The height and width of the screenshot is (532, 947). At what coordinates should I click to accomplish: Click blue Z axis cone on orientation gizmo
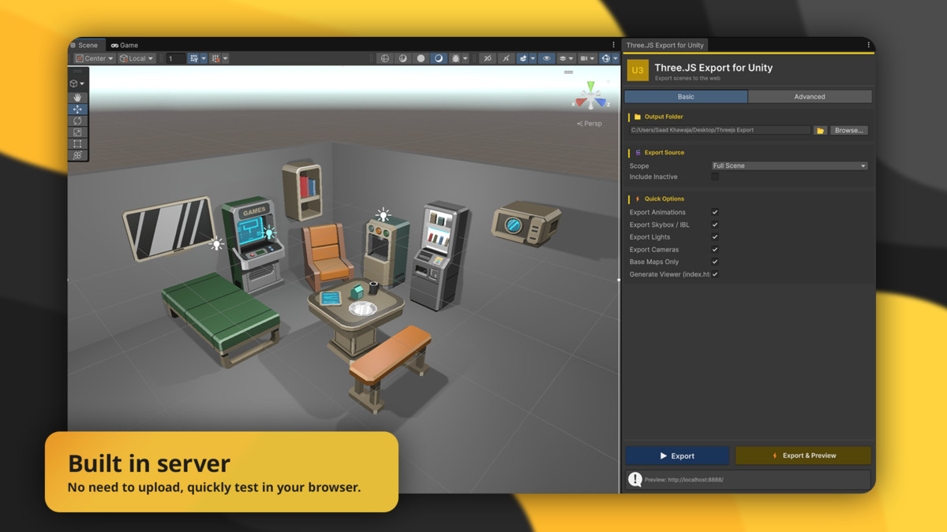(x=601, y=102)
